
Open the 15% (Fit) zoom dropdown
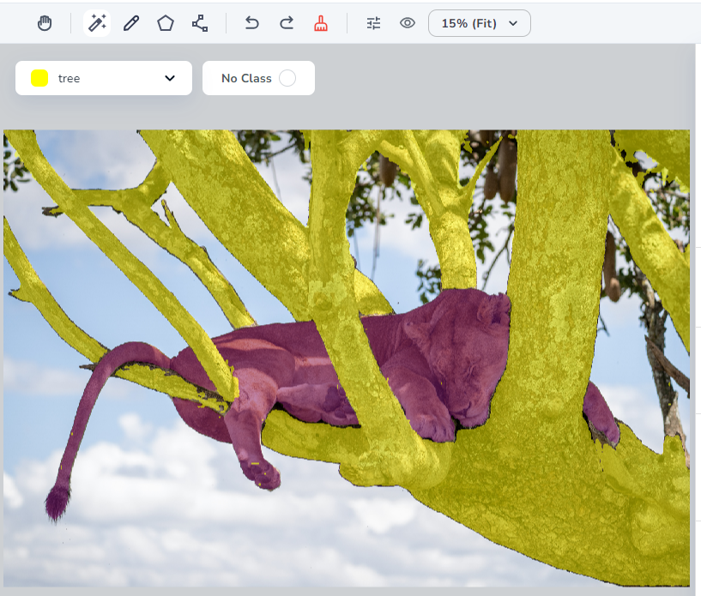point(479,23)
